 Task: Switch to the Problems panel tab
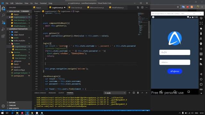coord(52,93)
